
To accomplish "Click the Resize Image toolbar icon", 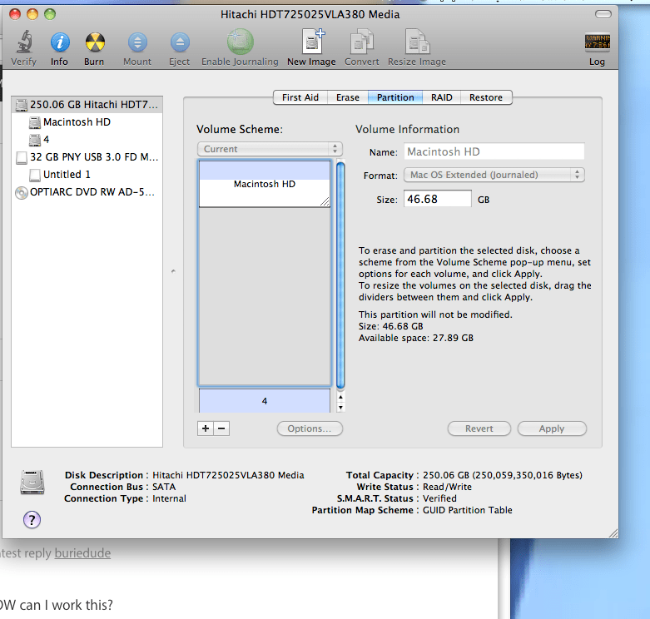I will click(417, 42).
